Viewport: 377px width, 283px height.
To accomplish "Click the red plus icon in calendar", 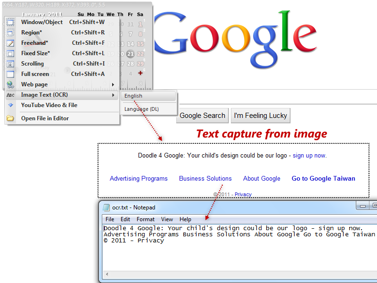I will pyautogui.click(x=140, y=73).
